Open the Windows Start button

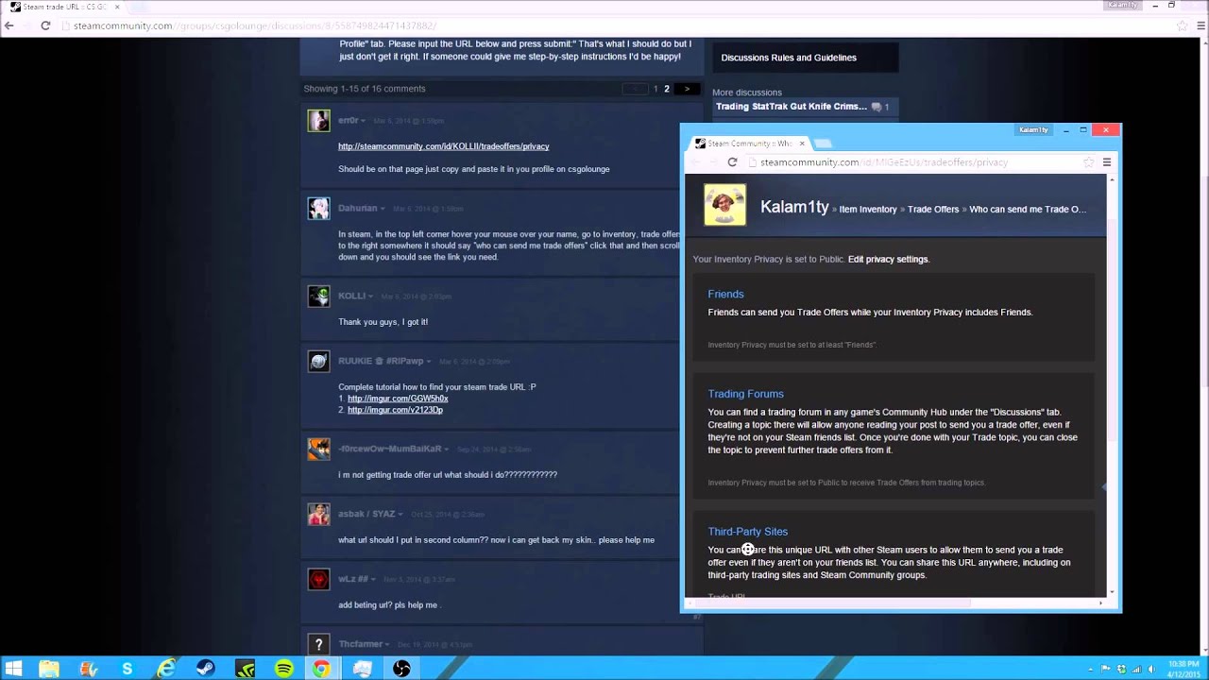click(13, 669)
